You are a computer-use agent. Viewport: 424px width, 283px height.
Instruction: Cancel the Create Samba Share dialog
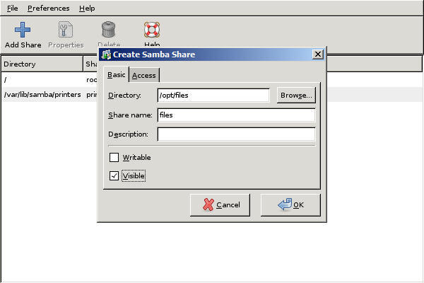[x=220, y=205]
